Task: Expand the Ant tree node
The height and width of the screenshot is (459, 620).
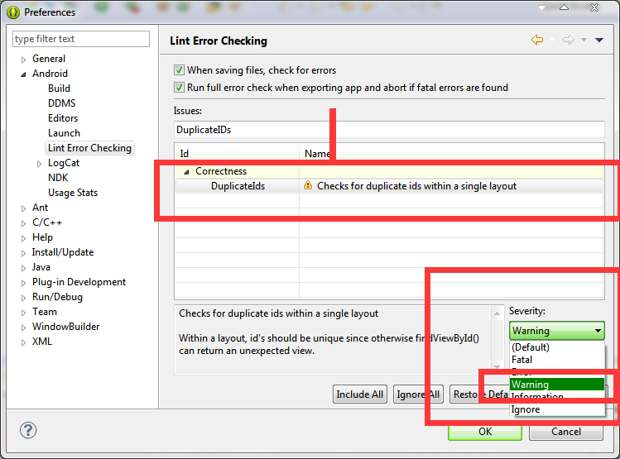Action: pos(23,208)
